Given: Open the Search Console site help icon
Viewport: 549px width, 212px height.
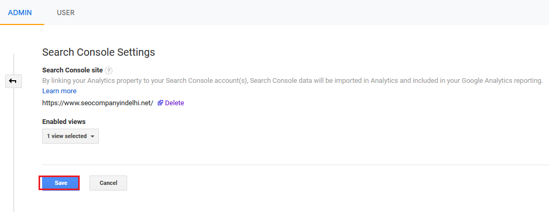Looking at the screenshot, I should tap(108, 70).
